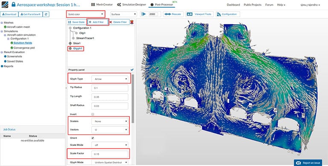This screenshot has width=328, height=166.
Task: Toggle the Orient checkbox
Action: (x=93, y=138)
